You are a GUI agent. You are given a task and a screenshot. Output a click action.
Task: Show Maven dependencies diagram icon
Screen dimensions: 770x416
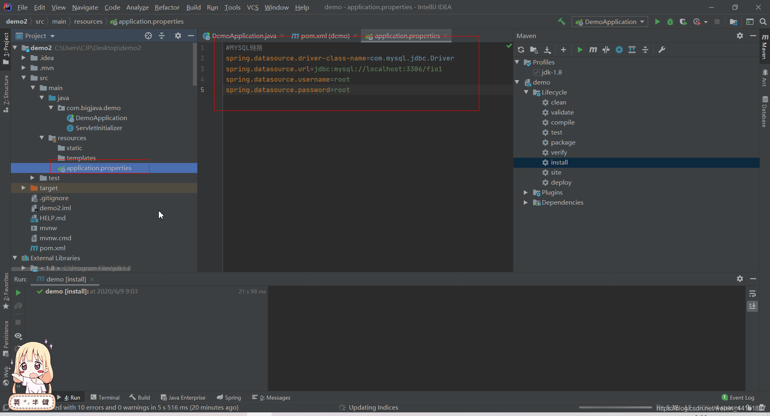coord(632,50)
